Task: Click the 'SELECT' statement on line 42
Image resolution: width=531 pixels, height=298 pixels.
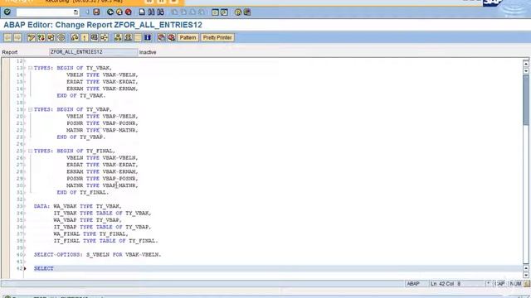Action: (x=44, y=268)
